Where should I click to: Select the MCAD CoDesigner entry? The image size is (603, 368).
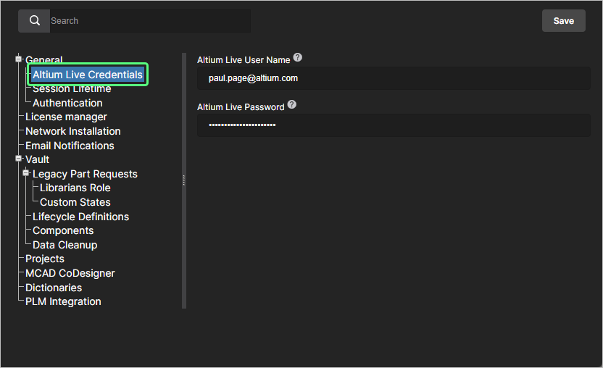(70, 273)
